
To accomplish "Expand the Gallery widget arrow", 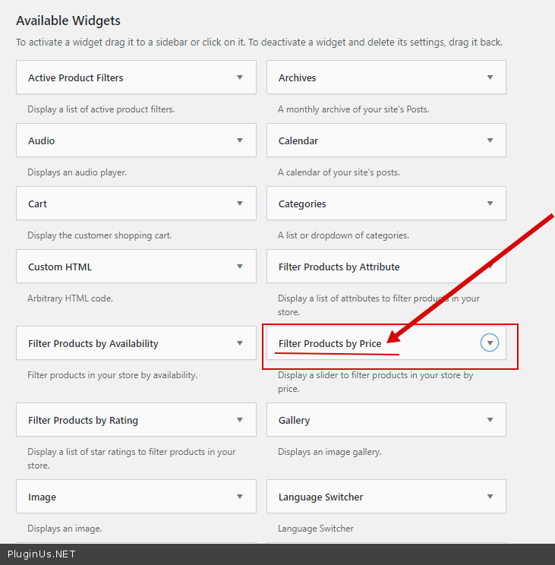I will pyautogui.click(x=490, y=420).
